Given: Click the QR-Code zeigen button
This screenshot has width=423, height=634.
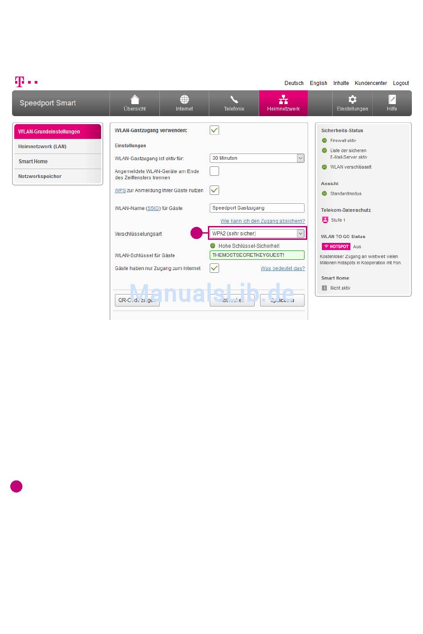Looking at the screenshot, I should click(137, 300).
